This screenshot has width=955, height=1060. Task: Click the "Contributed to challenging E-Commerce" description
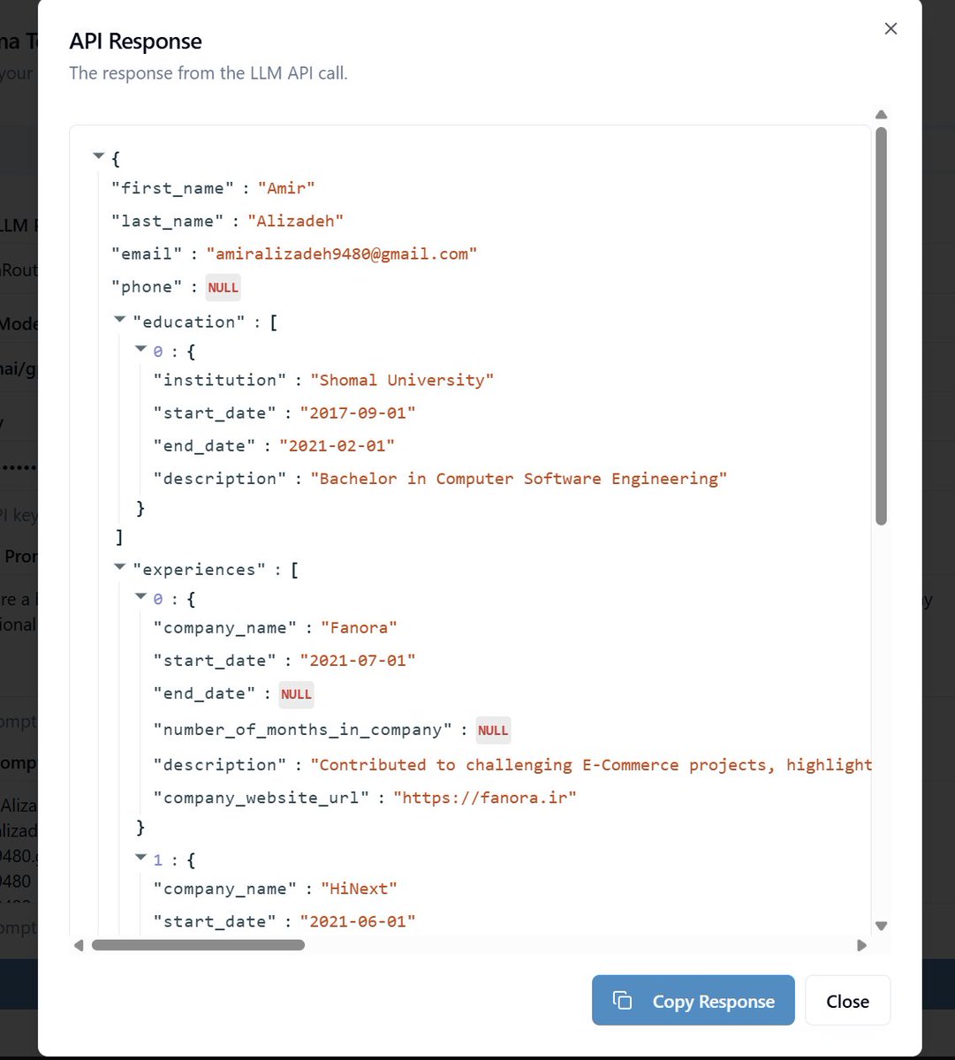point(591,765)
